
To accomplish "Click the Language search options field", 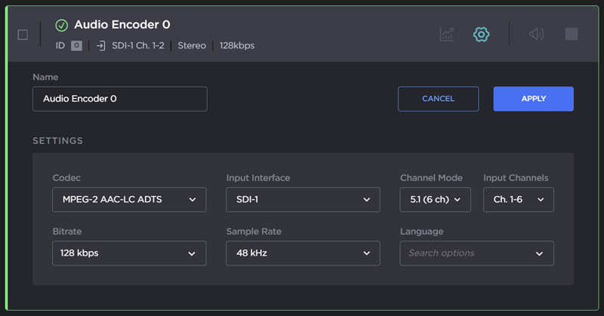I will point(476,253).
